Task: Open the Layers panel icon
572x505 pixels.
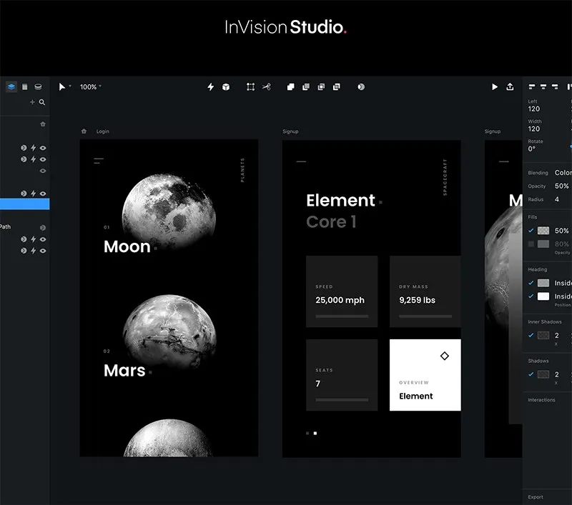Action: point(10,86)
